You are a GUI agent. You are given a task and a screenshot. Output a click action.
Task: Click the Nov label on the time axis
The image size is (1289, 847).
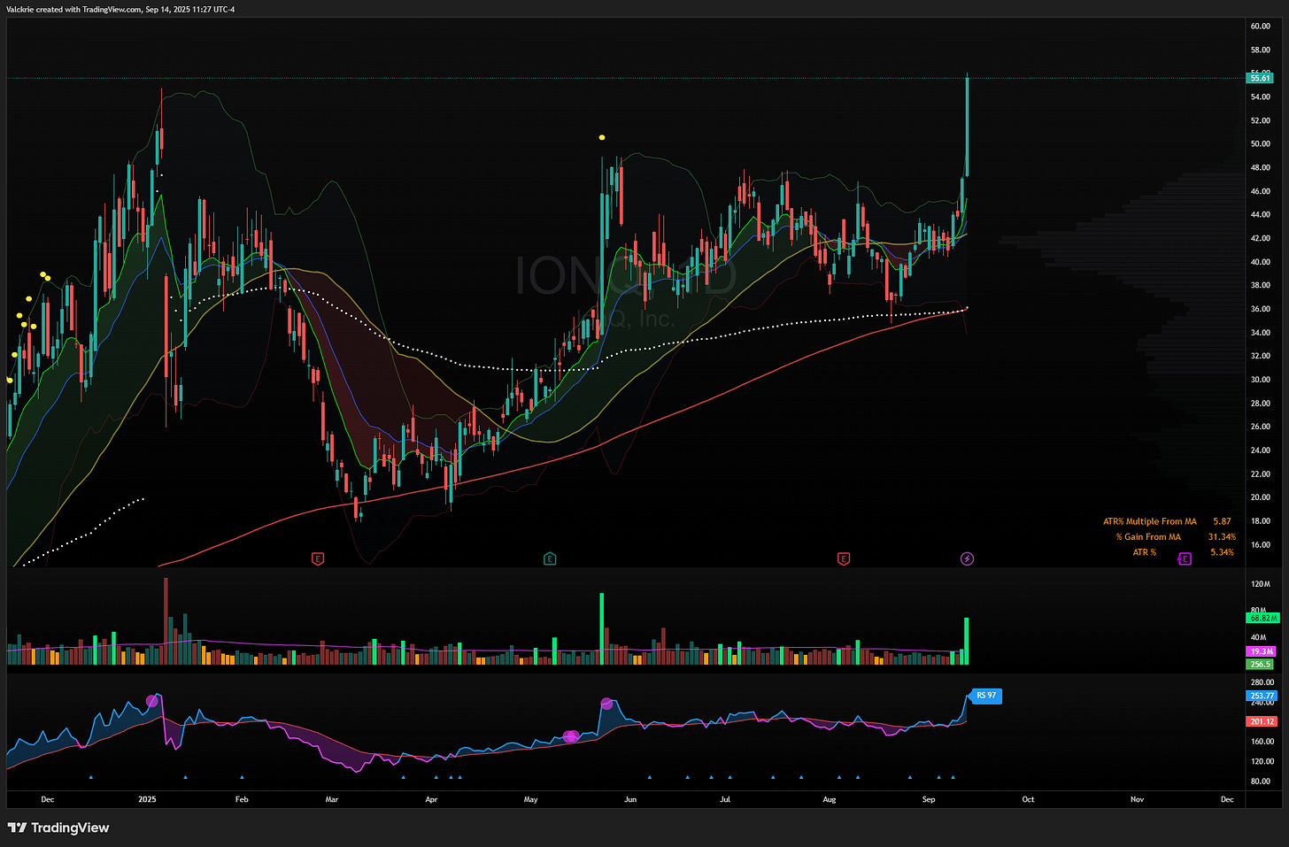tap(1137, 799)
